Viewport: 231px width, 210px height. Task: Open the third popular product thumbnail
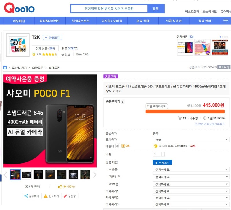pos(220,47)
